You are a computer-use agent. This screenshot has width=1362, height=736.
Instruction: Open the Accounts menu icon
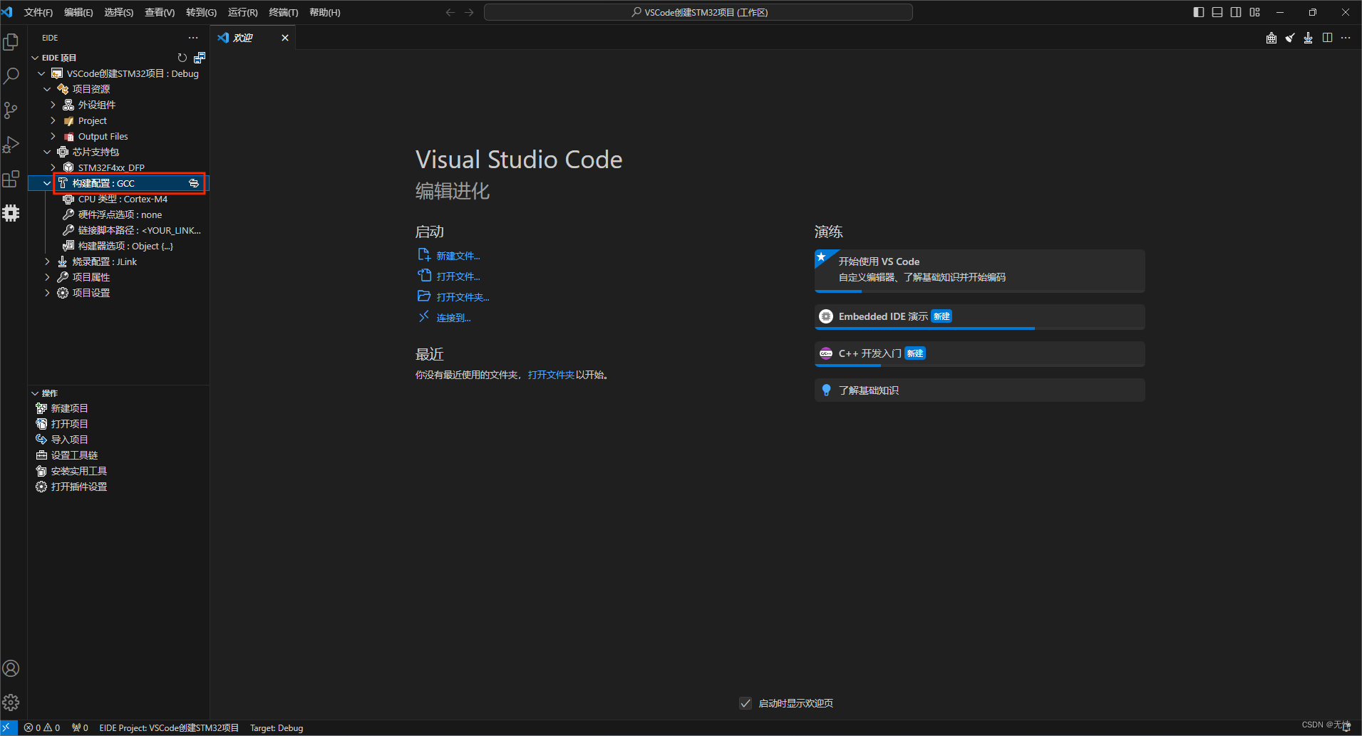[x=11, y=668]
